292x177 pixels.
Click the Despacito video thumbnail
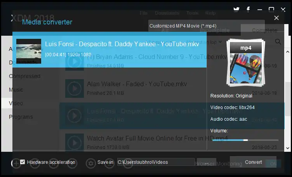point(29,51)
